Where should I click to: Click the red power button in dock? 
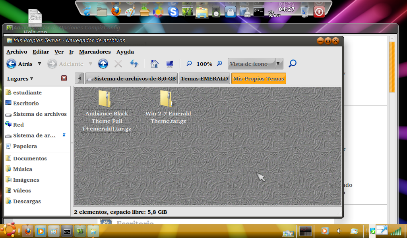pyautogui.click(x=319, y=12)
